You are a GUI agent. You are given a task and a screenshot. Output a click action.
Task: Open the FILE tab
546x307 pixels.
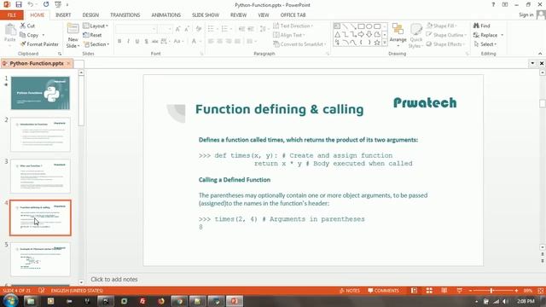(x=11, y=15)
